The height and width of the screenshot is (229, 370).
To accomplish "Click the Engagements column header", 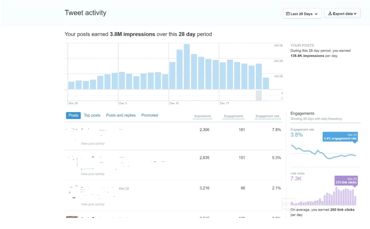I will point(234,117).
